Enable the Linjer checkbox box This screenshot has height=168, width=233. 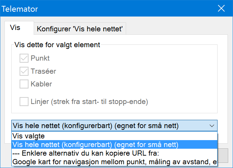pos(24,102)
